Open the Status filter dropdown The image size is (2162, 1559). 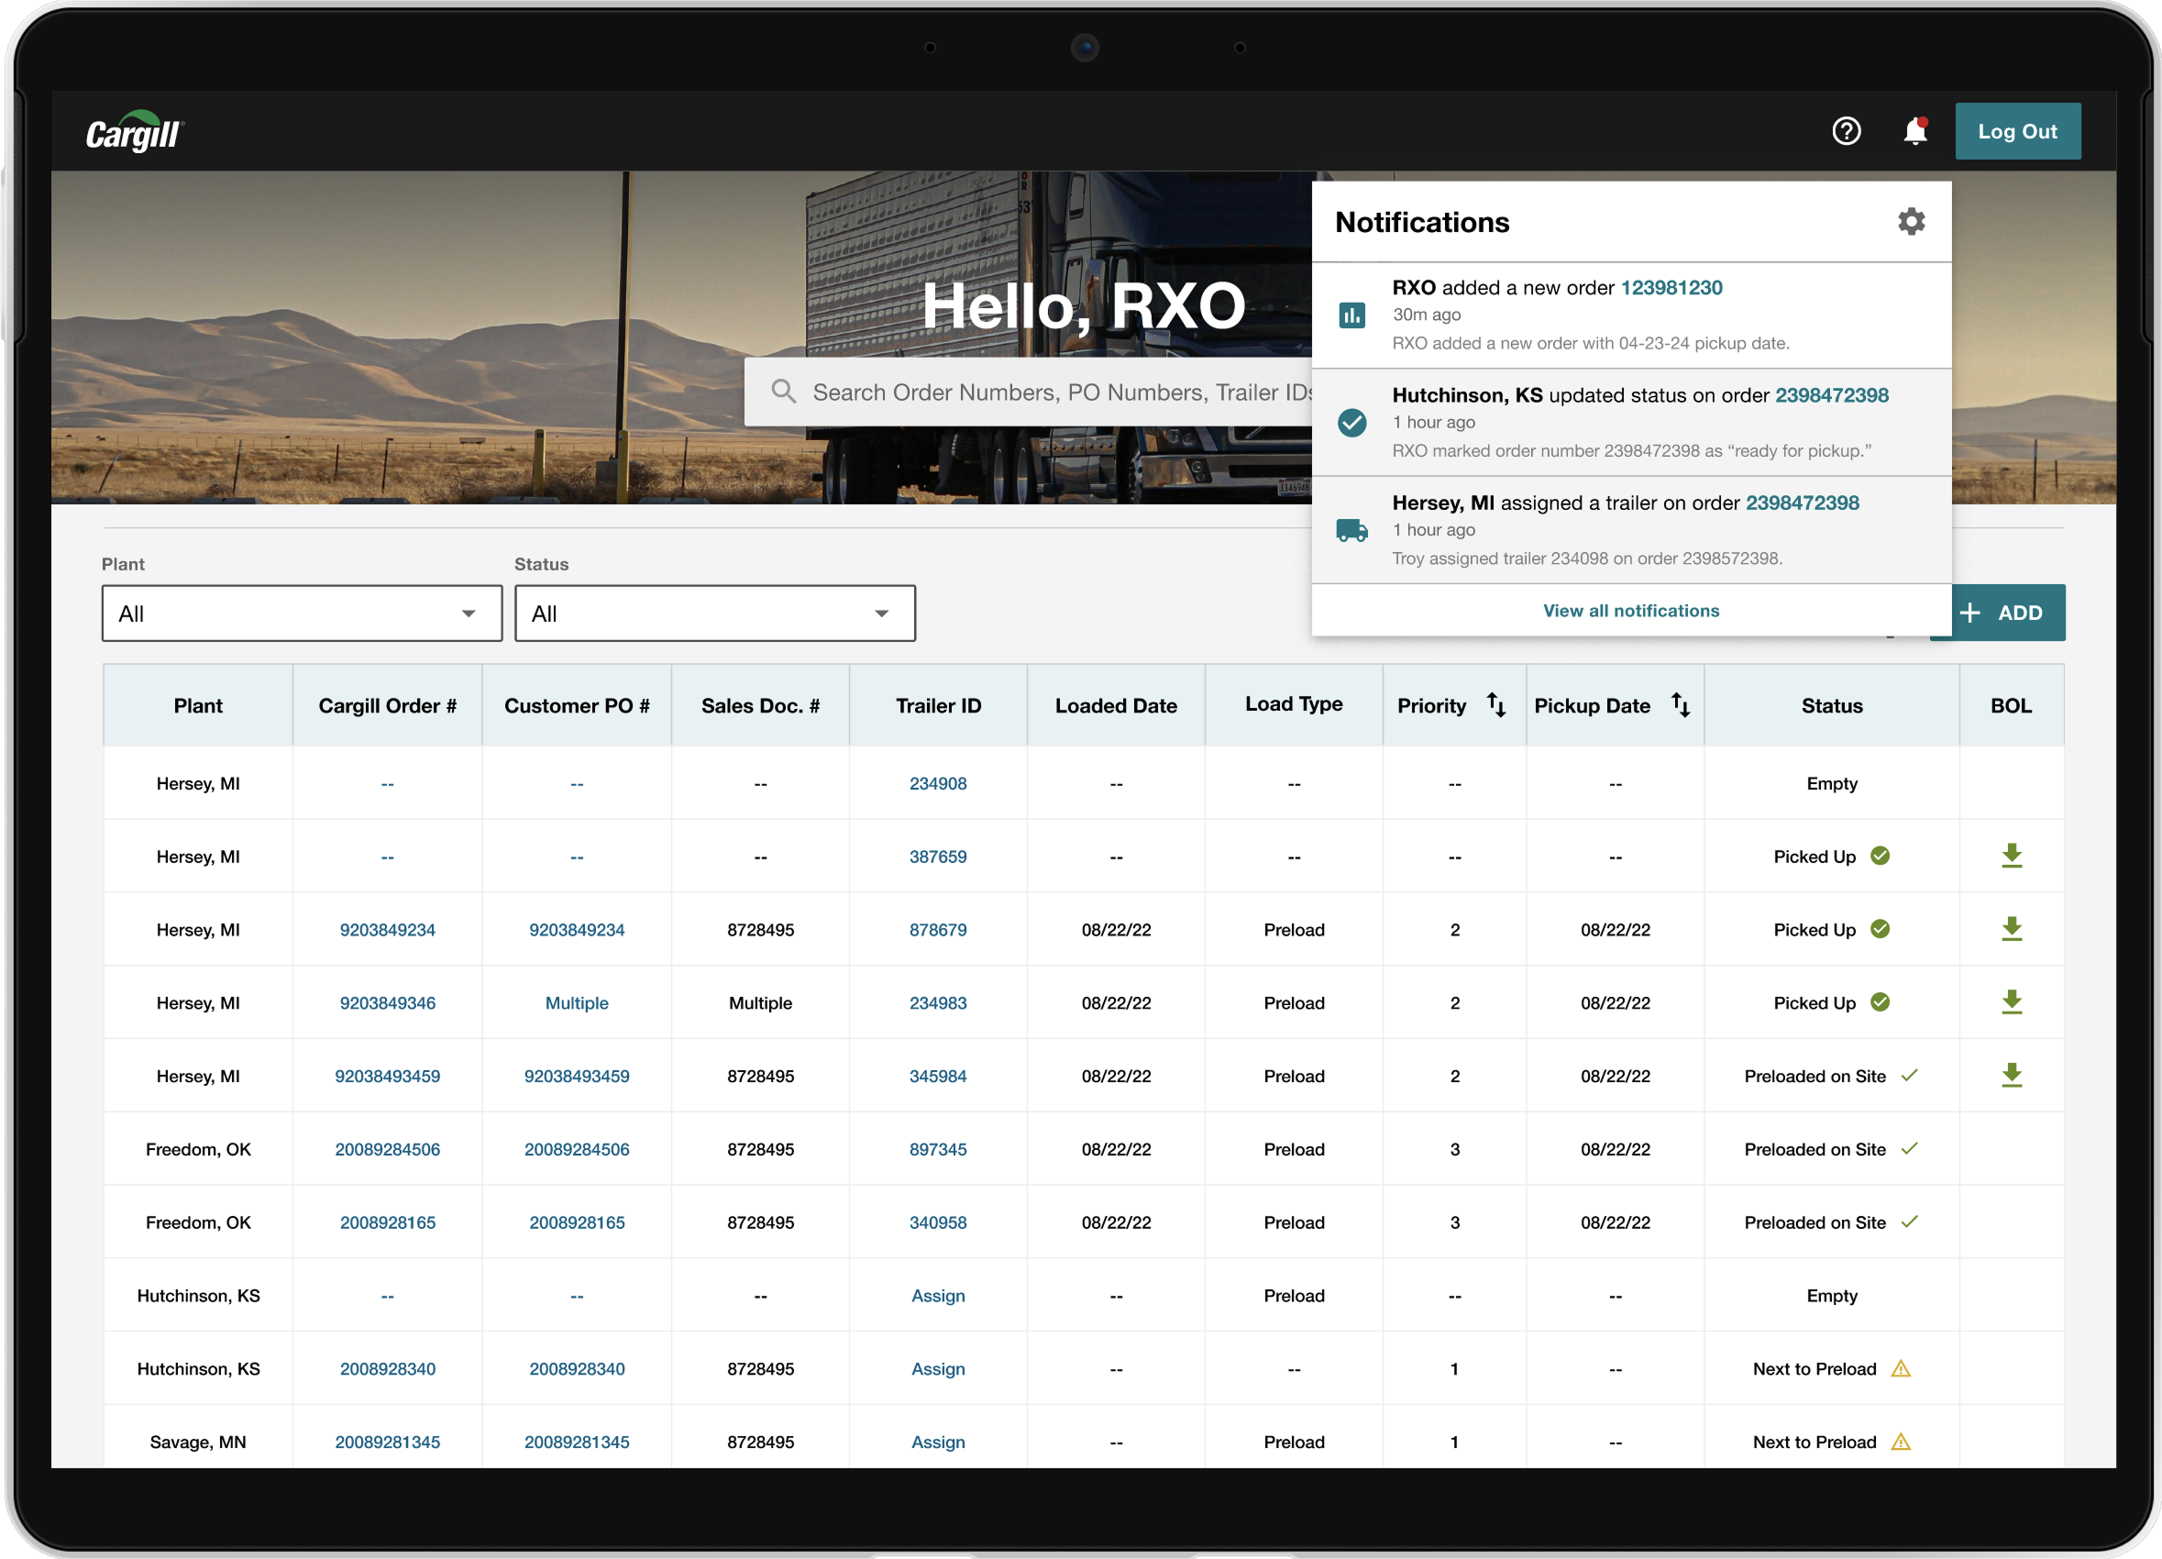pyautogui.click(x=715, y=614)
